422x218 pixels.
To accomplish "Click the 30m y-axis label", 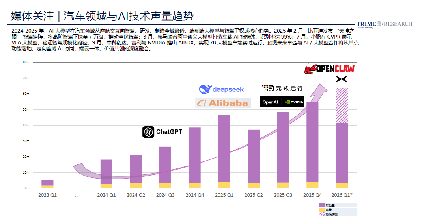I will coord(26,141).
